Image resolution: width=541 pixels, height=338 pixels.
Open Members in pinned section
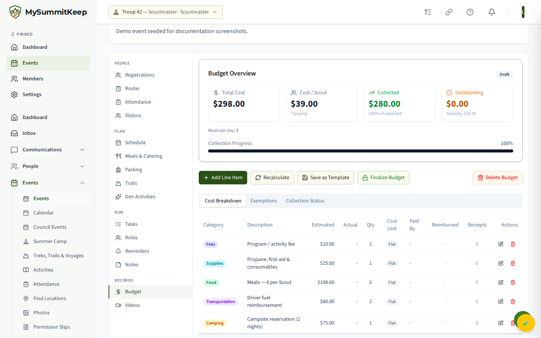pos(48,79)
